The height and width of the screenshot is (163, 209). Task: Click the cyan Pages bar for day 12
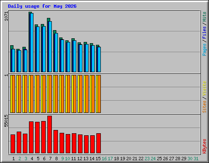pos(81,58)
